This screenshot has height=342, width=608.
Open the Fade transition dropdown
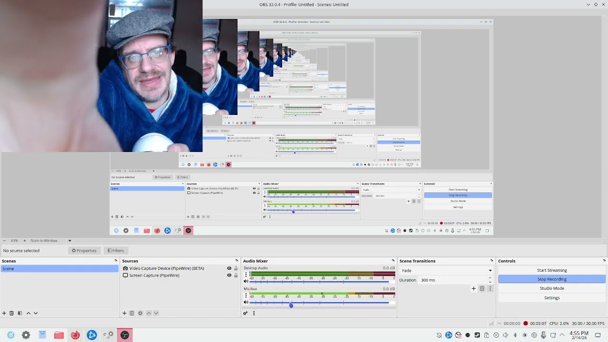[x=446, y=271]
